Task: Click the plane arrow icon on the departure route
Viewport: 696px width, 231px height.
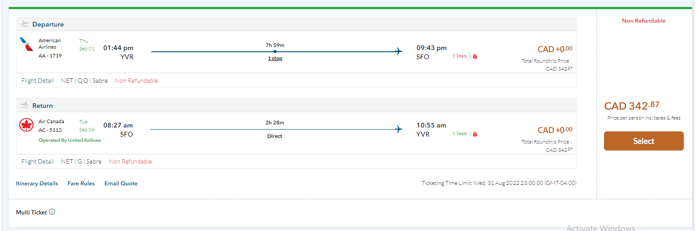Action: [x=398, y=51]
